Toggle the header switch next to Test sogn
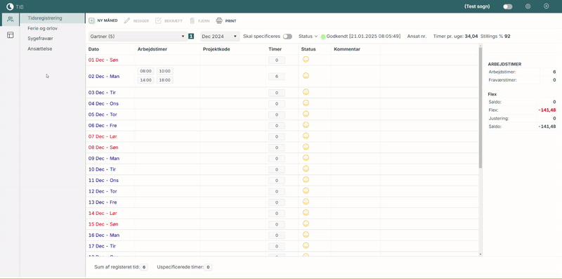 (x=507, y=6)
